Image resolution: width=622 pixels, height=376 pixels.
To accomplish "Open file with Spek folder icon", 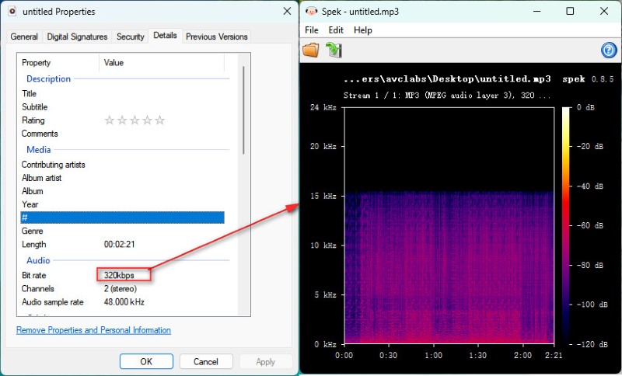I will (x=310, y=50).
